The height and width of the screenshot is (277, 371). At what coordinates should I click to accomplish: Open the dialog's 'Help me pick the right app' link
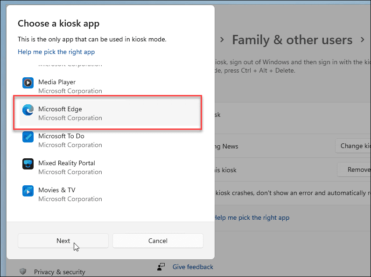click(56, 52)
